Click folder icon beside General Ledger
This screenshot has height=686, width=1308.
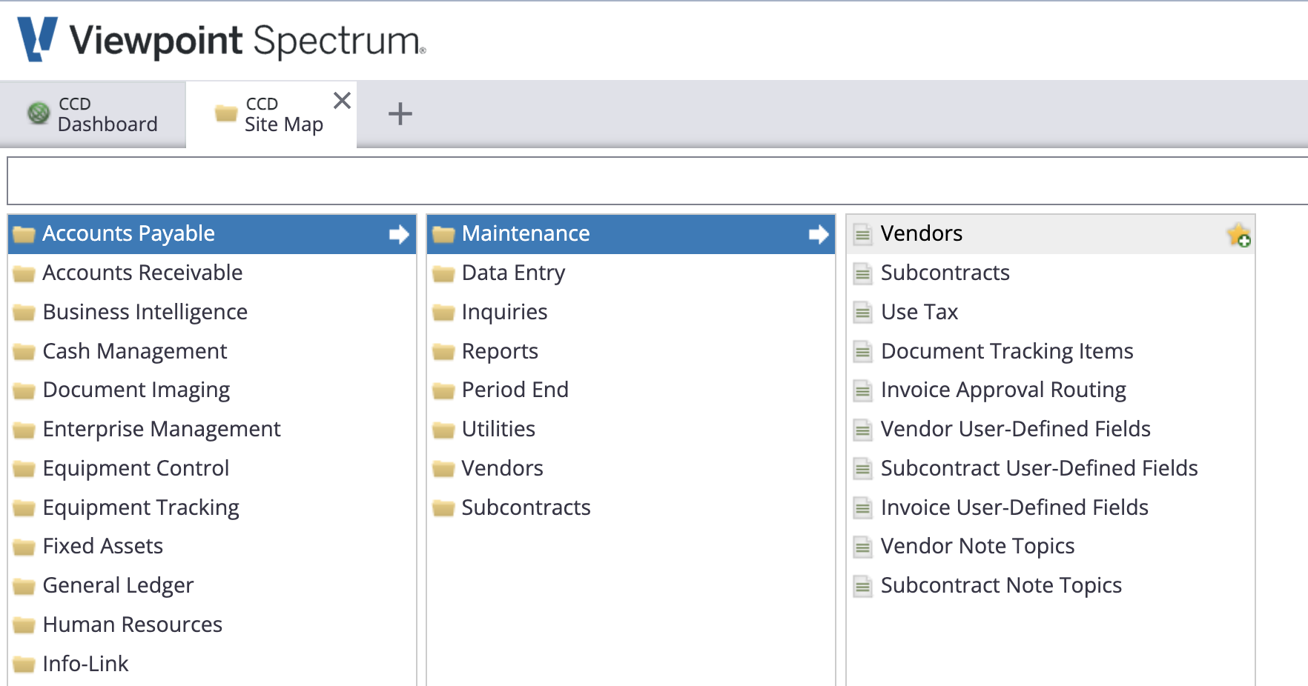click(24, 587)
